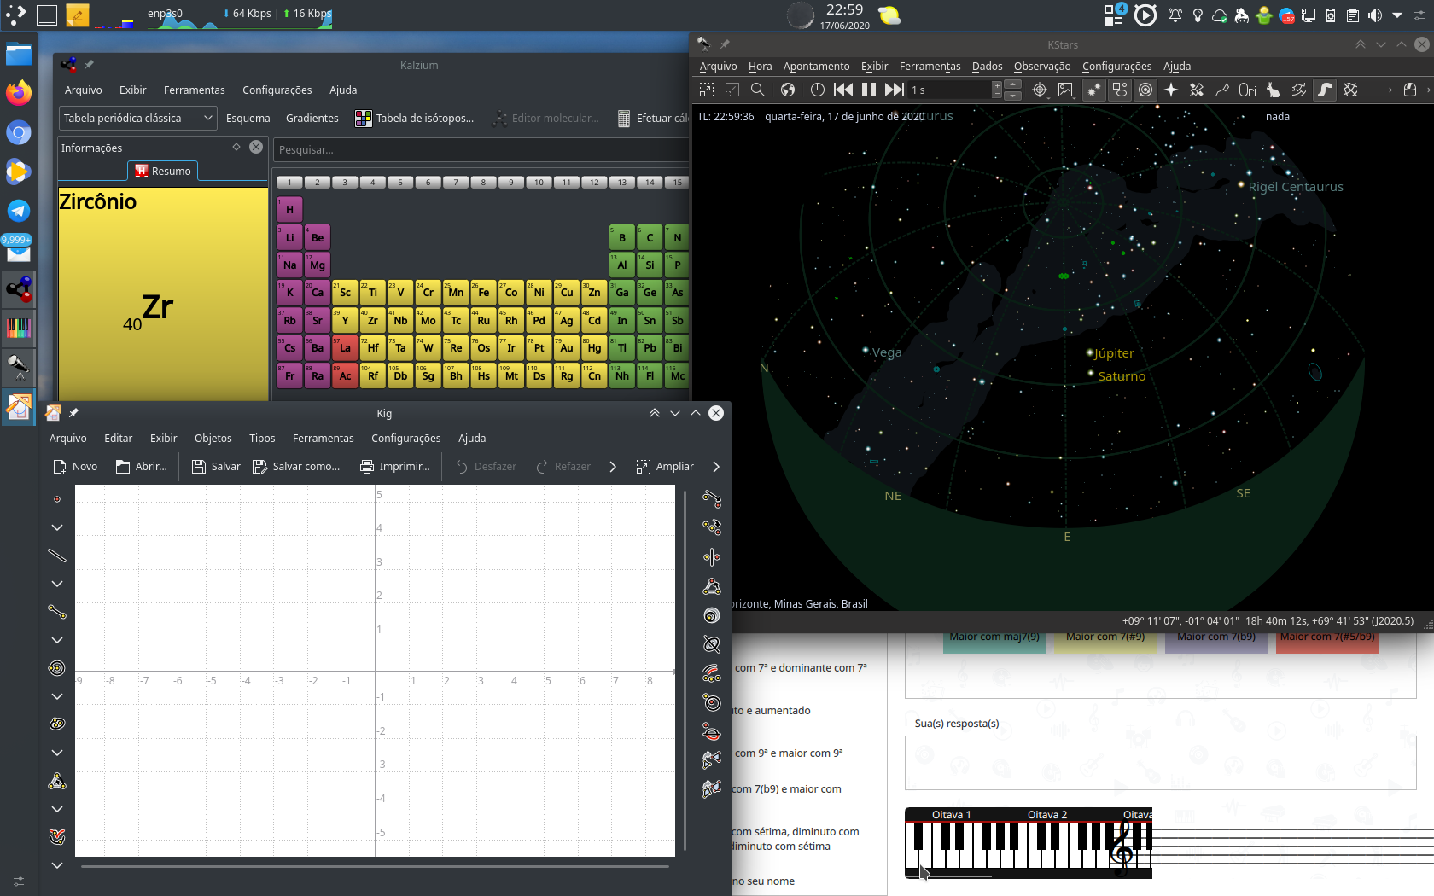
Task: Expand chevron below Kig point tool
Action: coord(57,527)
